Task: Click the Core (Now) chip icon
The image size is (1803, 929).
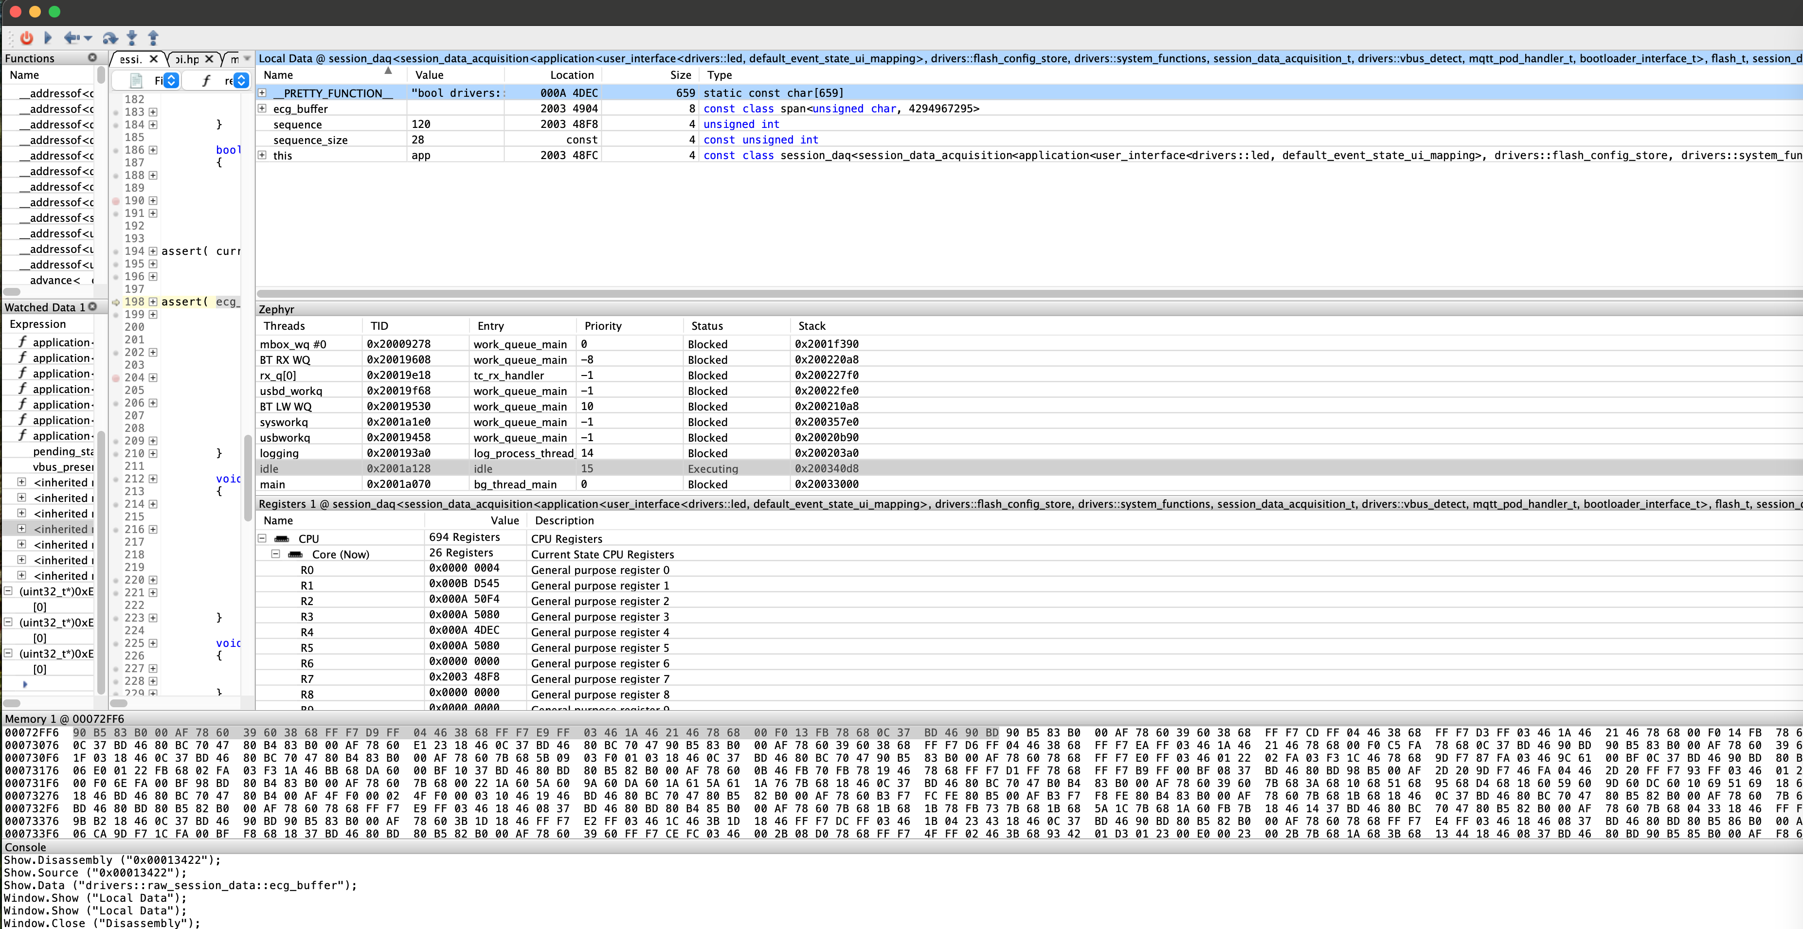Action: 295,554
